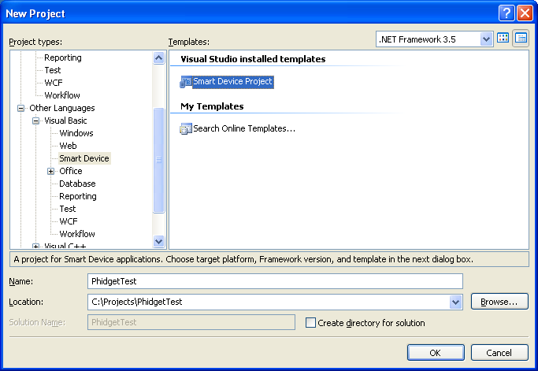
Task: Click the OK button
Action: coord(435,353)
